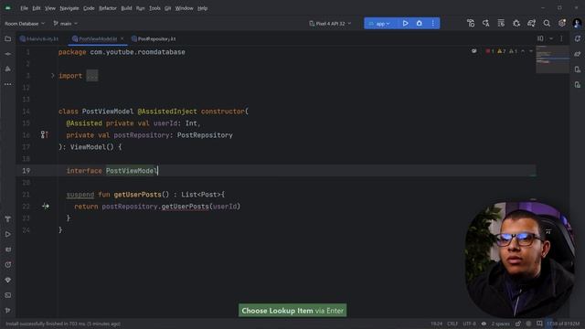
Task: Toggle the status bar eye indicator
Action: [484, 324]
